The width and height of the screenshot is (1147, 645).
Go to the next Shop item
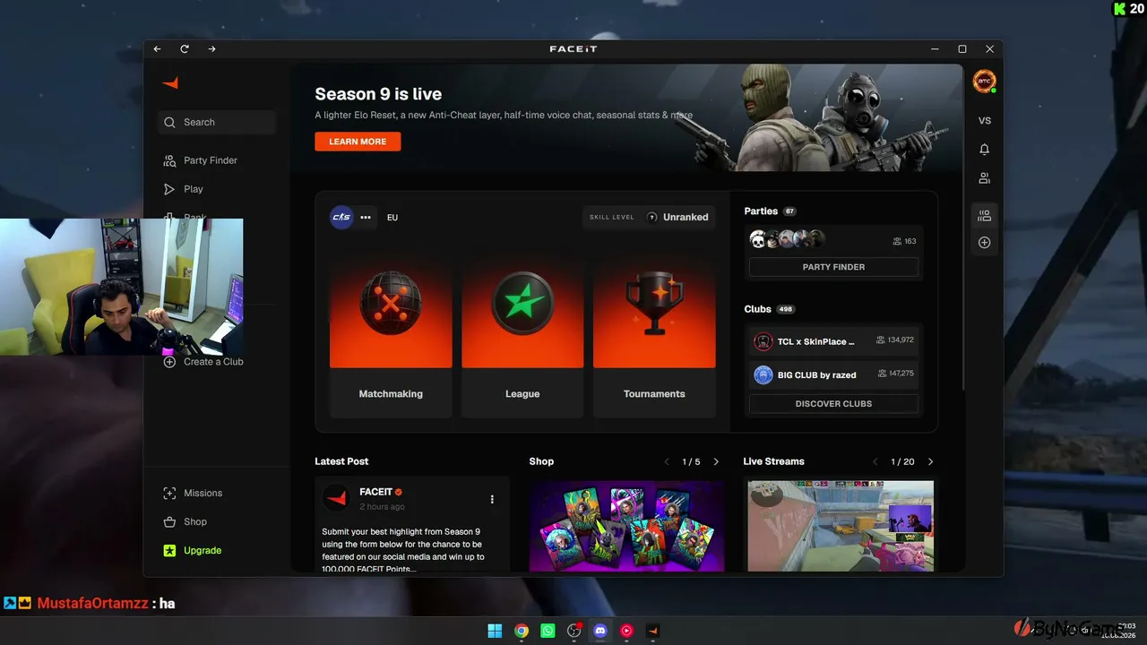pyautogui.click(x=716, y=462)
